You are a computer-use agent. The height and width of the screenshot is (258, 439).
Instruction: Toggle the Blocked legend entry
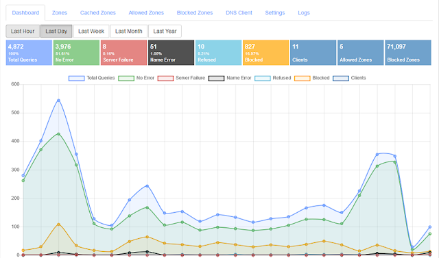pyautogui.click(x=312, y=78)
